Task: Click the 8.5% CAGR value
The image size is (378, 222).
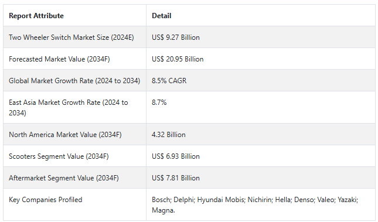Action: pyautogui.click(x=169, y=81)
